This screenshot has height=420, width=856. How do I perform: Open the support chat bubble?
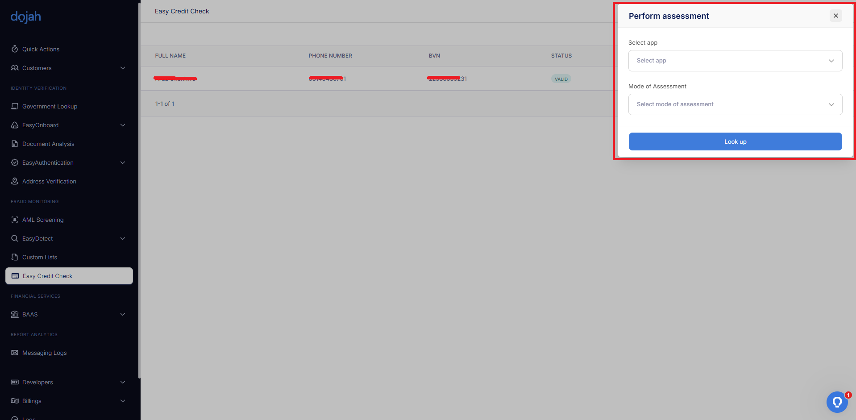pos(837,402)
